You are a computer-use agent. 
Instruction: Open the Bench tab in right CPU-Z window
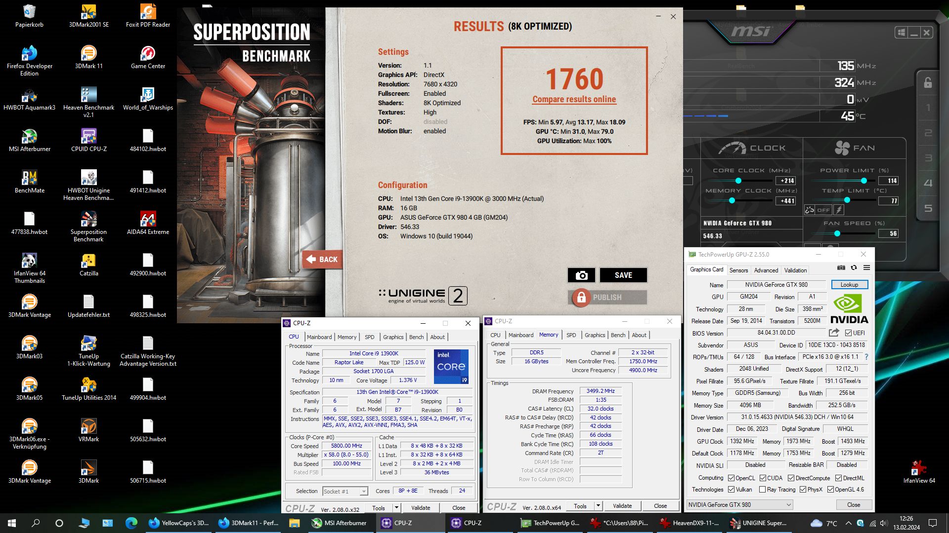pyautogui.click(x=618, y=335)
